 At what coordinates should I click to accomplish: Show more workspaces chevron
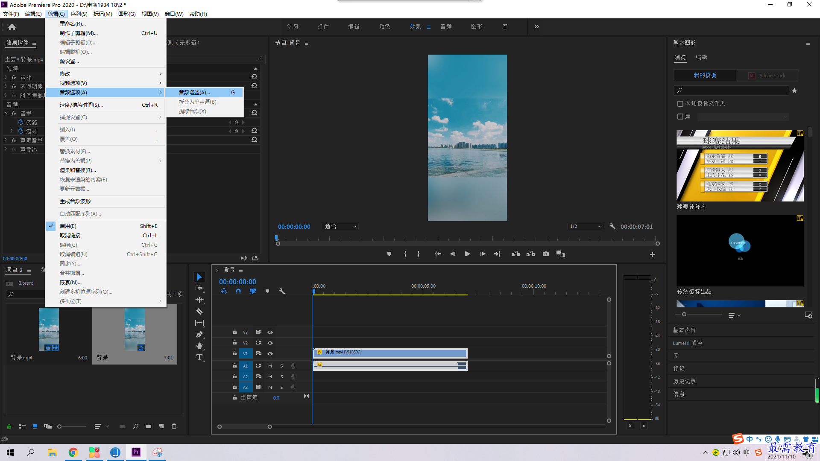pos(537,26)
